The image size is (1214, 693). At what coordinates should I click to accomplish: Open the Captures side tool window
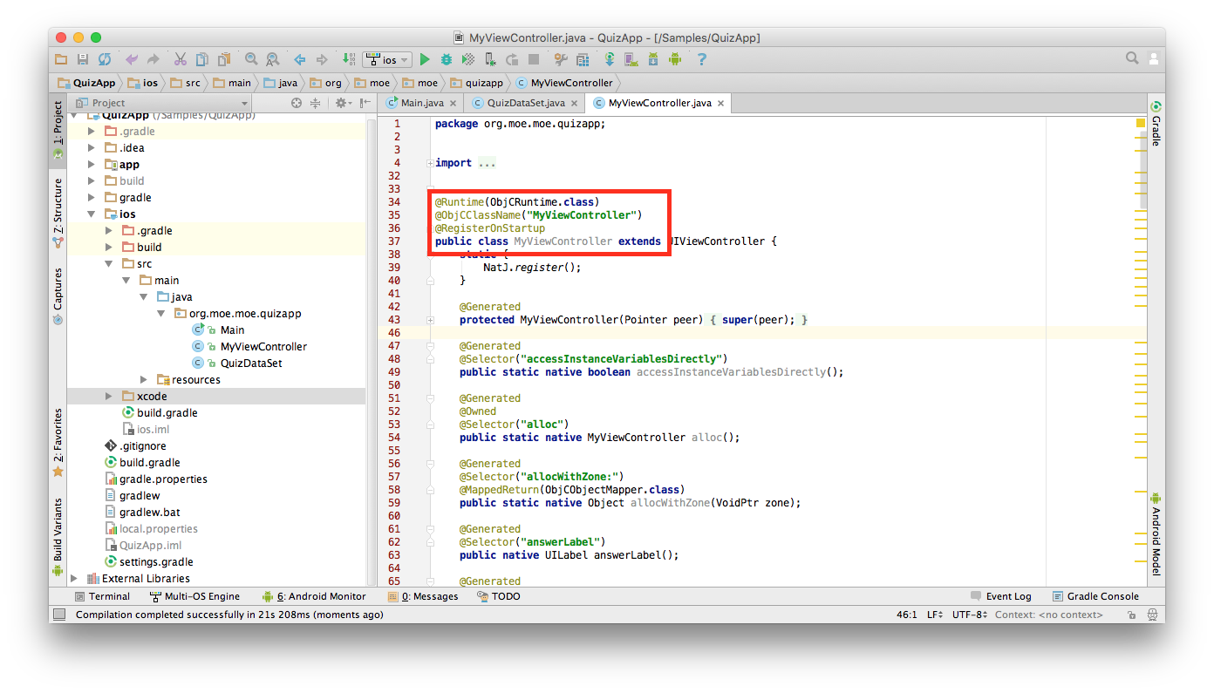[58, 295]
